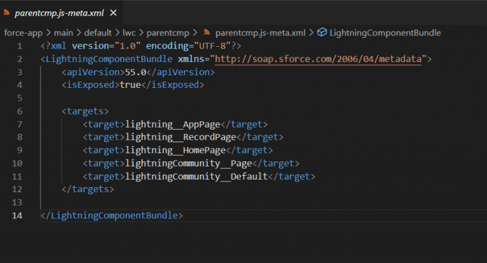Open the parentcmp.js-meta.xml breadcrumb file name

point(260,32)
